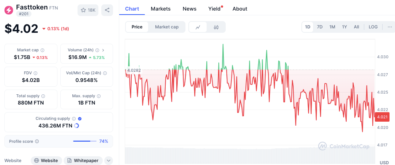This screenshot has height=165, width=395.
Task: Switch to the Markets tab
Action: coord(161,9)
